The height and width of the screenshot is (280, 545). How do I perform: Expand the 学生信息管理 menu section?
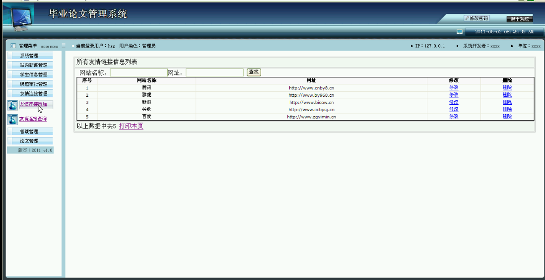tap(30, 74)
